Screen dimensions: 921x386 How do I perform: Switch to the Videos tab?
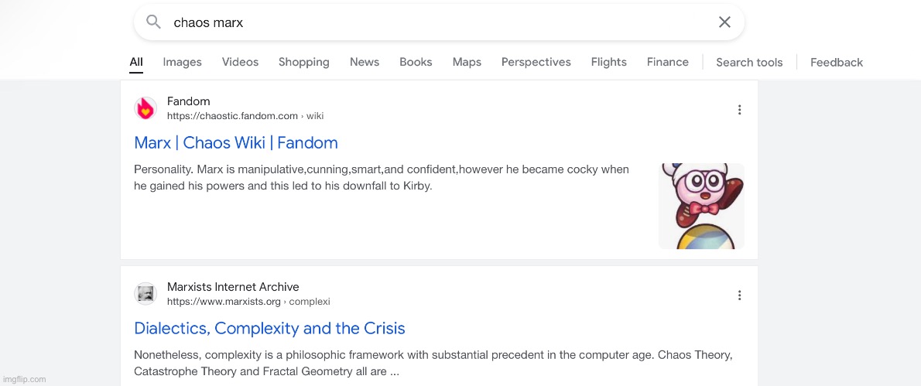(240, 62)
